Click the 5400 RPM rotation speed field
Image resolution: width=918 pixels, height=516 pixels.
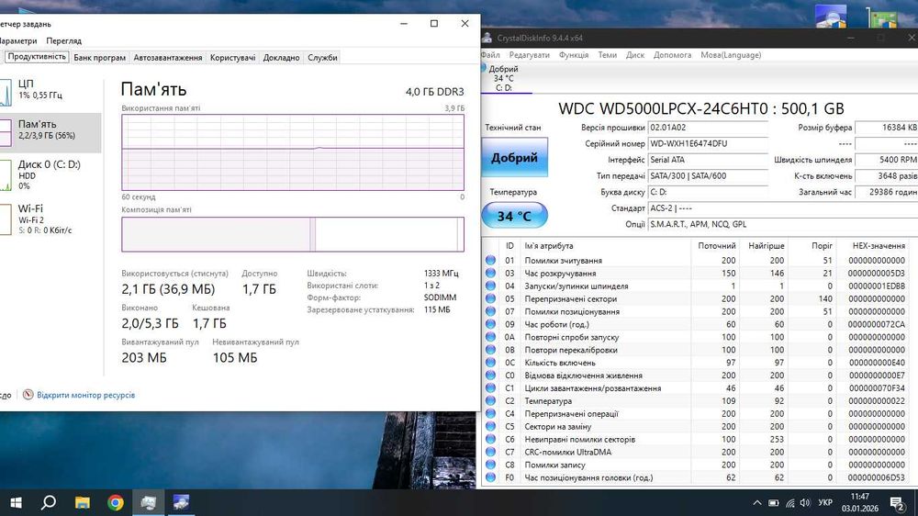click(887, 160)
